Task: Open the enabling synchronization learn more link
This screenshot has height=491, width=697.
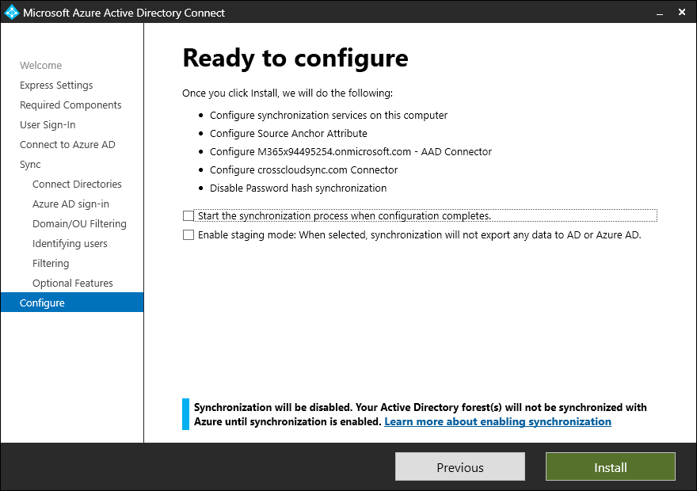Action: coord(497,421)
